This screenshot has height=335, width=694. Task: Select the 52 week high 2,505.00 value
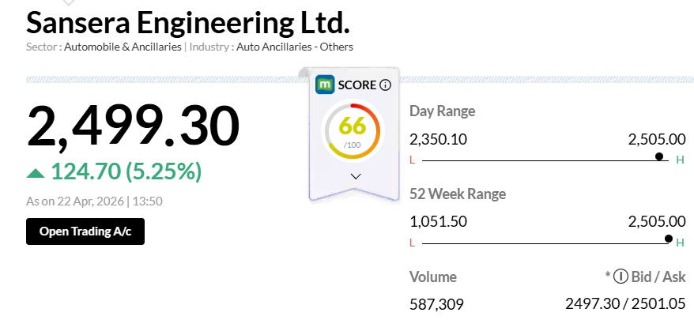pos(657,221)
